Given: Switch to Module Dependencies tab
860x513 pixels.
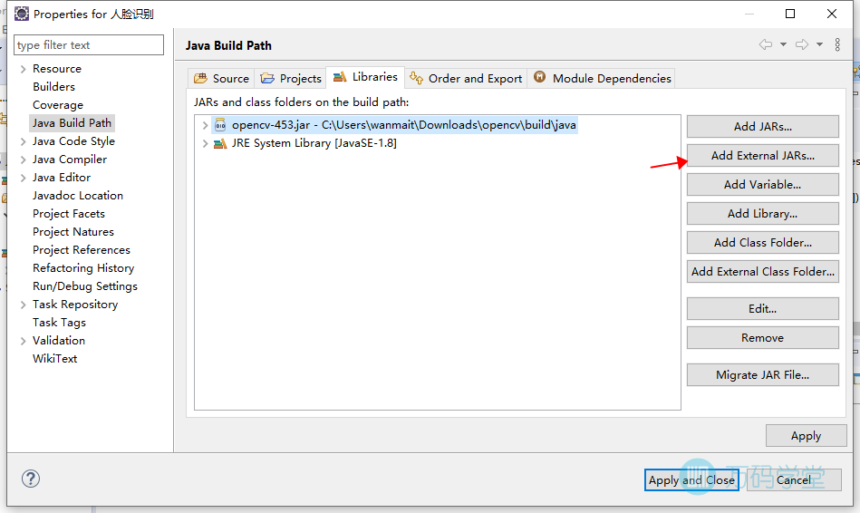Looking at the screenshot, I should (x=603, y=78).
